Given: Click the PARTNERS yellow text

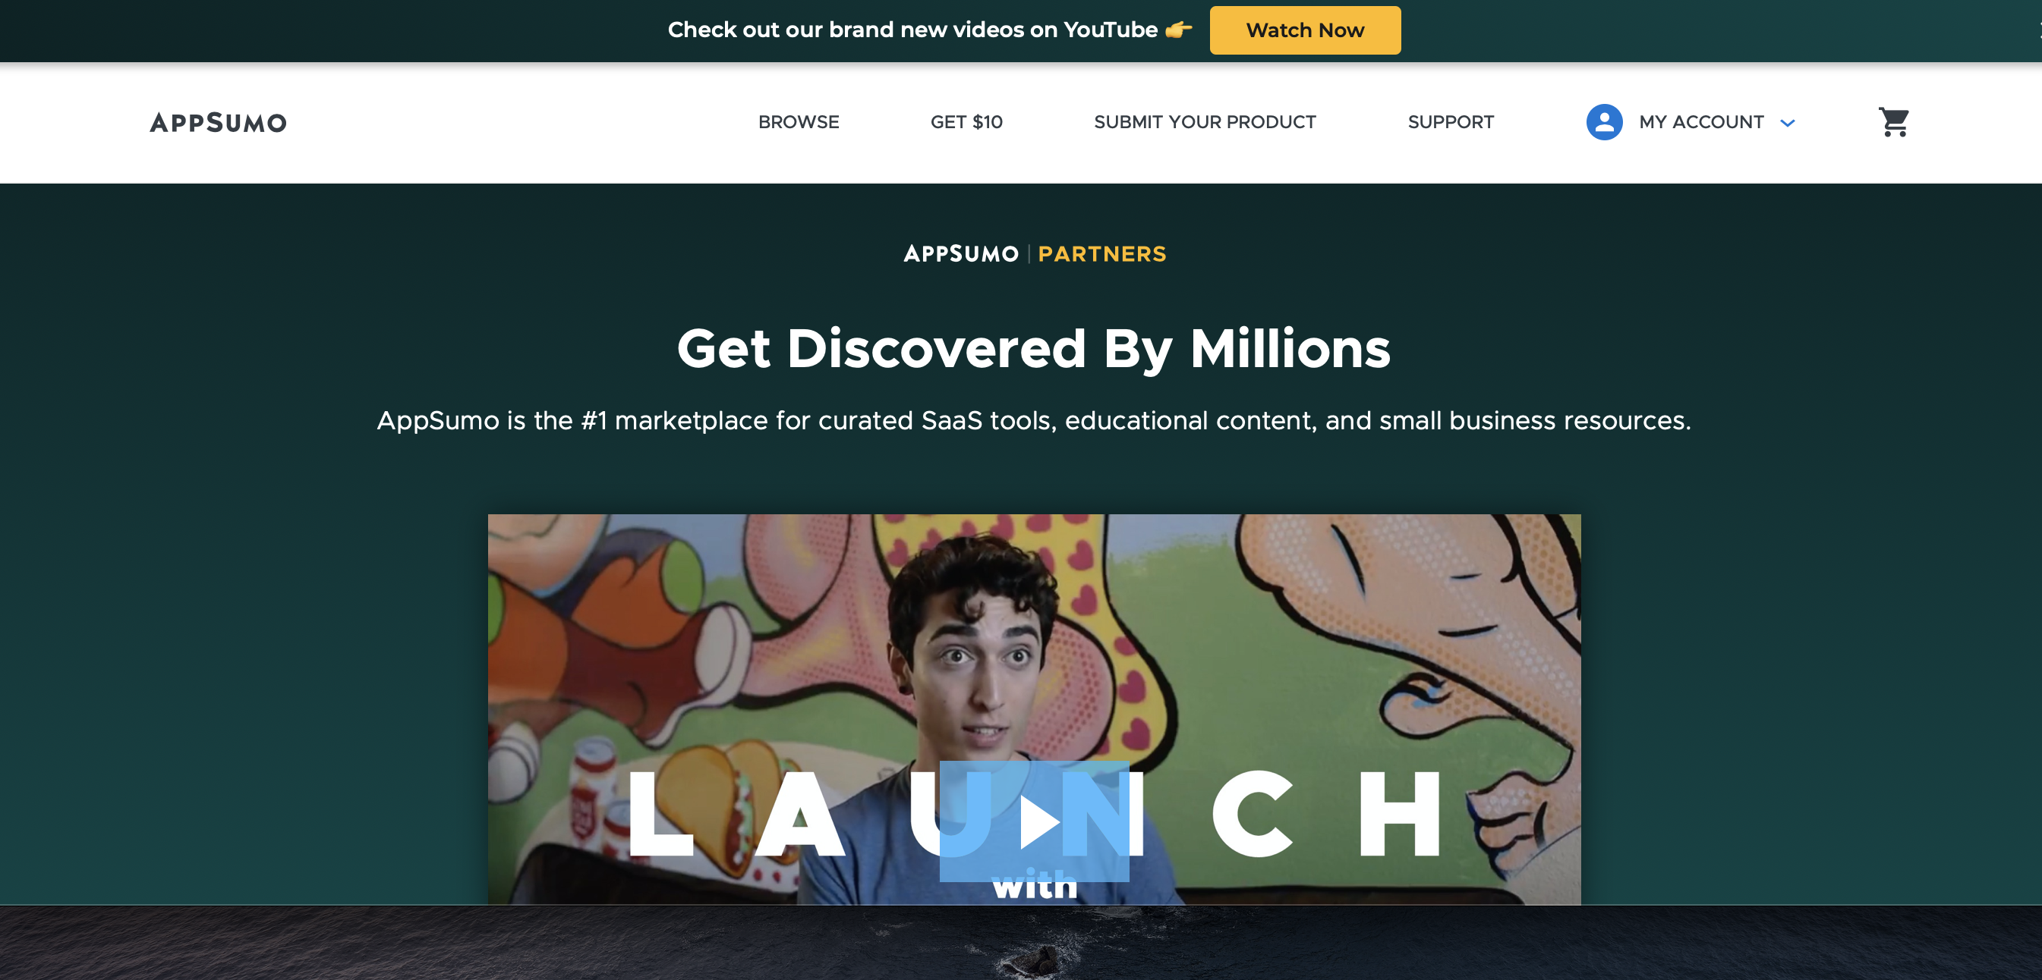Looking at the screenshot, I should (1102, 253).
